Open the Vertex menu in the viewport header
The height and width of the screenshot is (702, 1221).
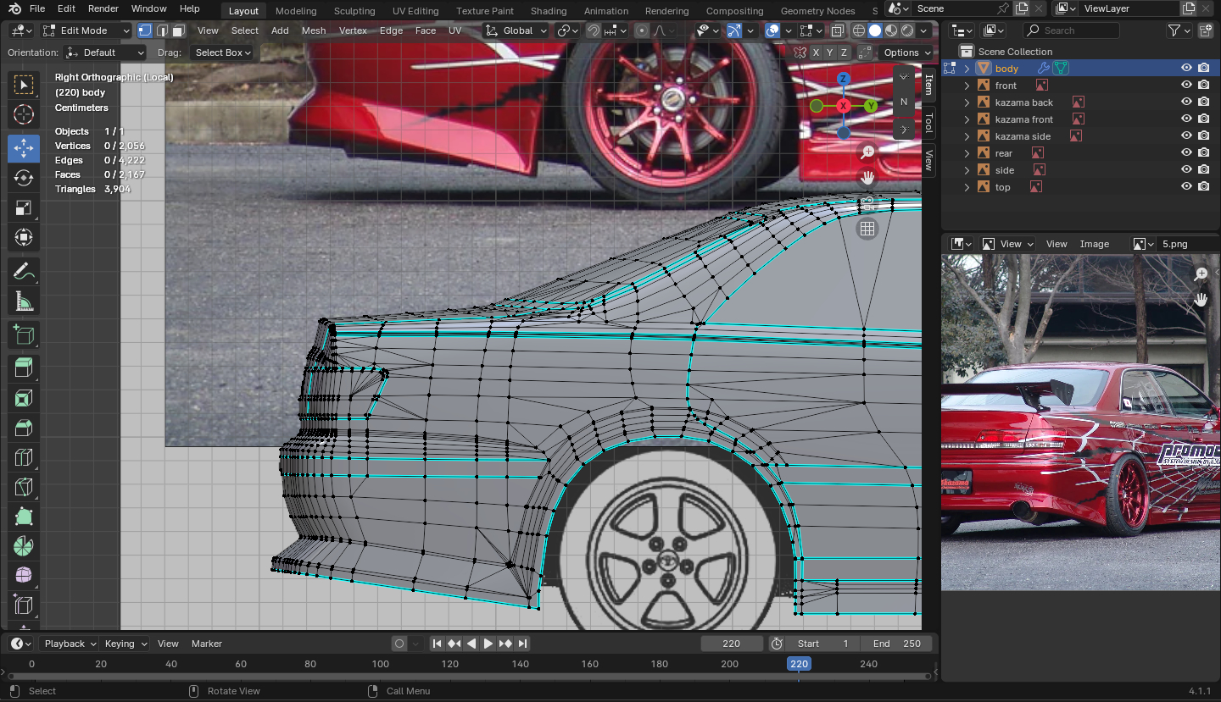353,30
